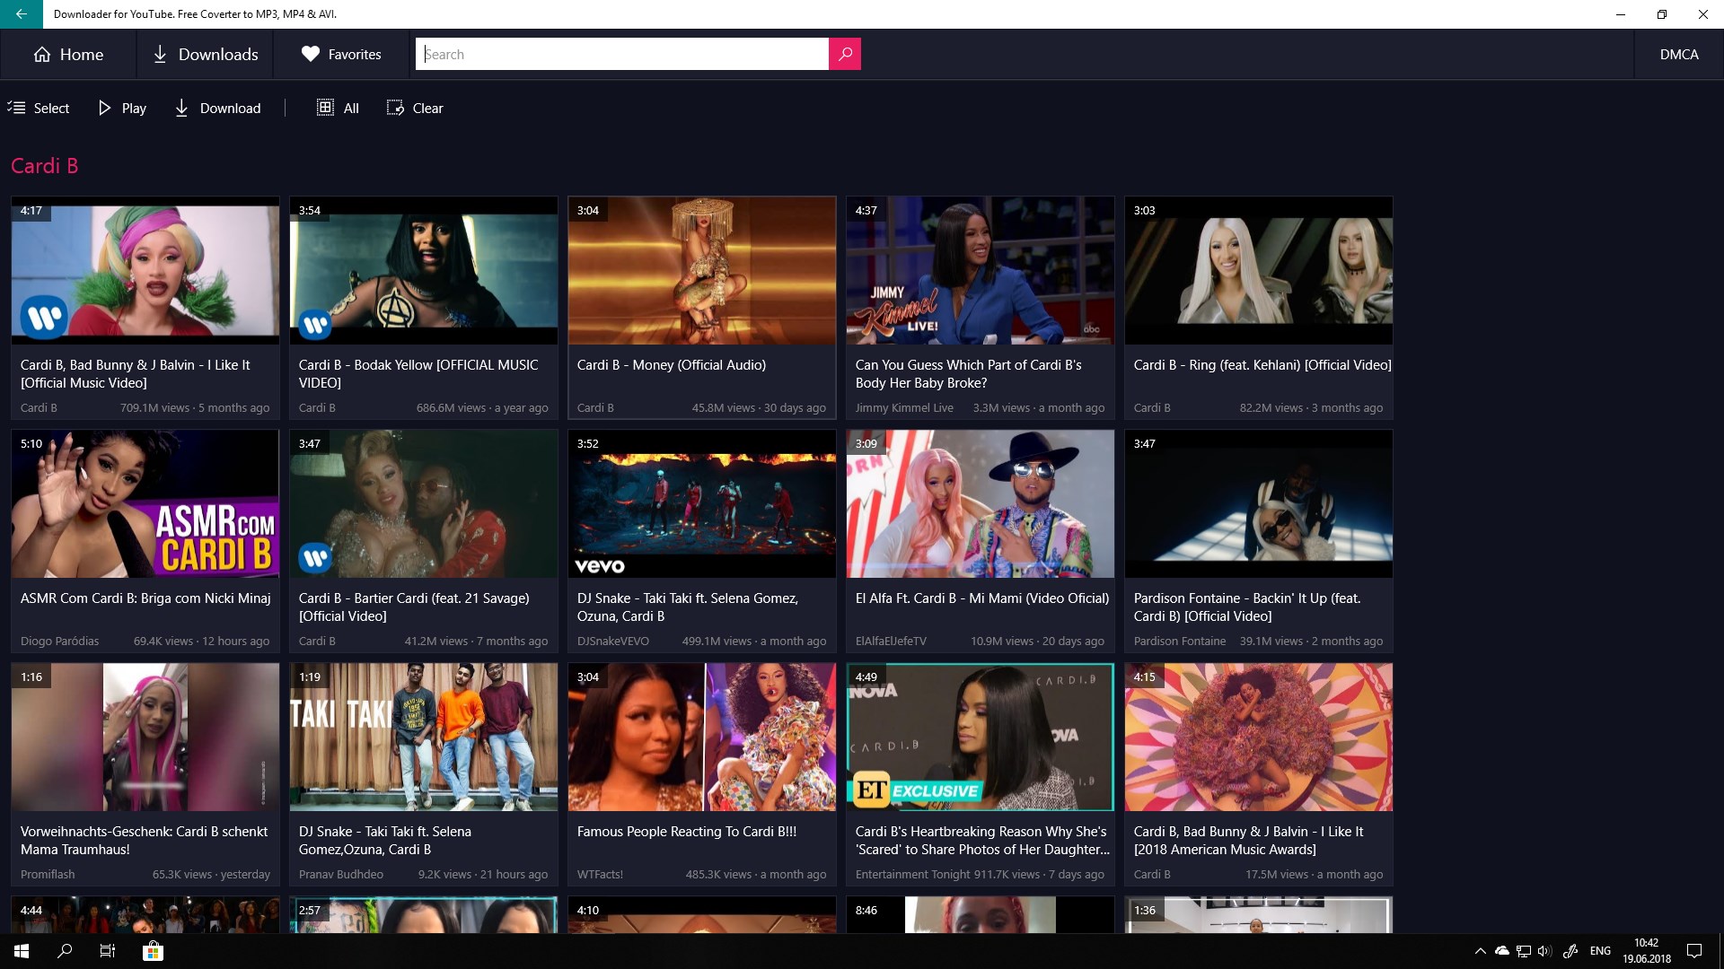The height and width of the screenshot is (969, 1724).
Task: Open the Bodak Yellow video thumbnail
Action: pos(424,270)
